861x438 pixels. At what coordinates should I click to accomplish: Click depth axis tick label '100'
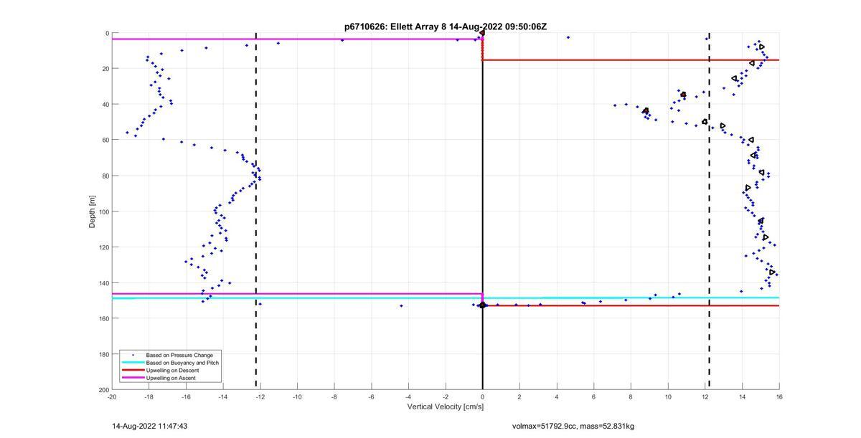point(104,211)
